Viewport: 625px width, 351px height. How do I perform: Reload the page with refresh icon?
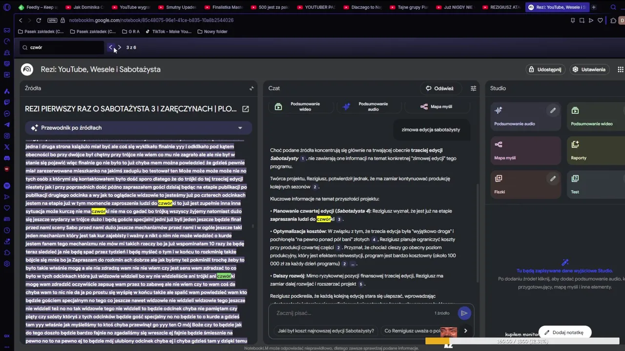[x=39, y=20]
